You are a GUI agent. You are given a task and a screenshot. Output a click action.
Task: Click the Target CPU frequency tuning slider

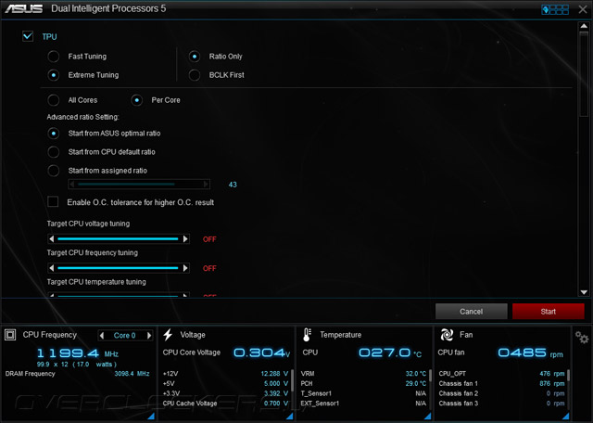[118, 268]
